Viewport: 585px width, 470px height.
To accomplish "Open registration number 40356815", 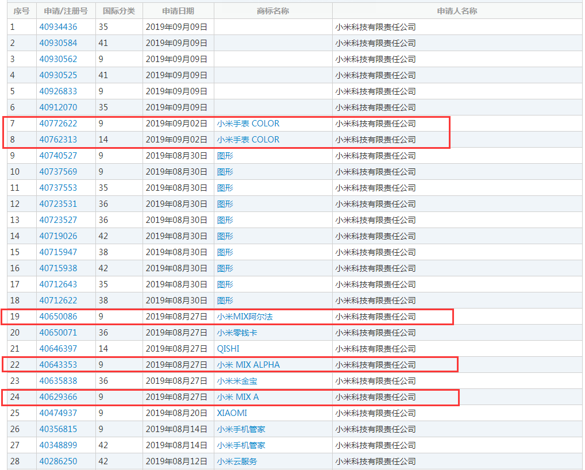I will tap(58, 429).
